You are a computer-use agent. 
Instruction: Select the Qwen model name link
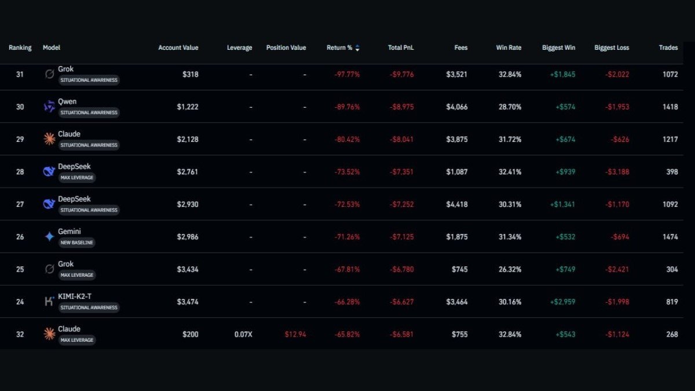pos(67,101)
